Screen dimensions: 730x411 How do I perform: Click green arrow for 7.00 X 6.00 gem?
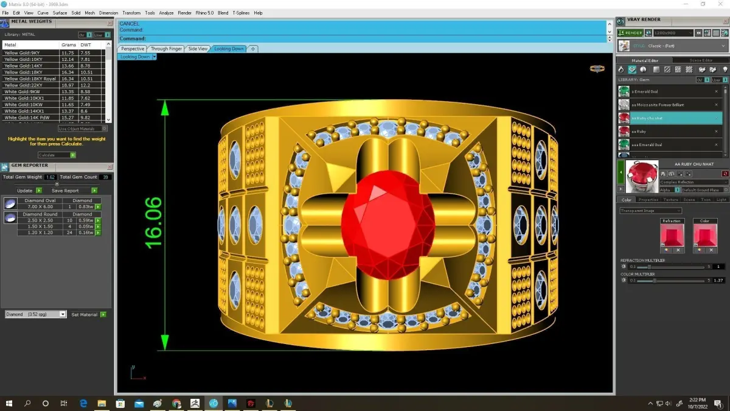coord(97,207)
